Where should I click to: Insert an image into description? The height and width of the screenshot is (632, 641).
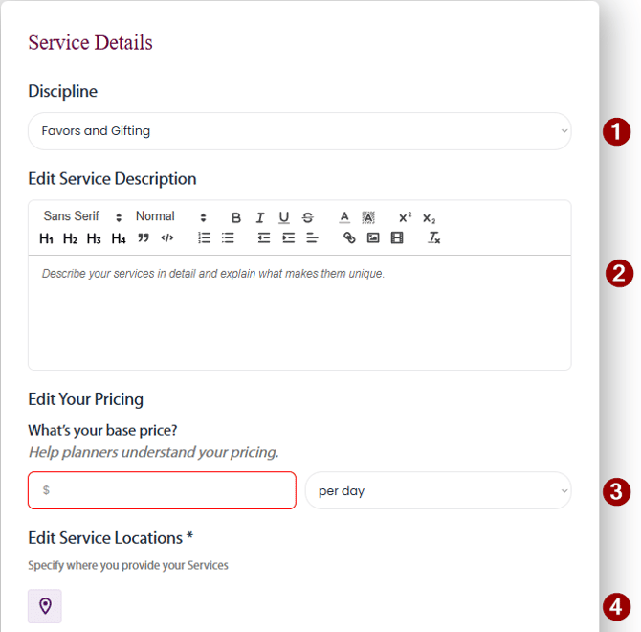point(373,237)
